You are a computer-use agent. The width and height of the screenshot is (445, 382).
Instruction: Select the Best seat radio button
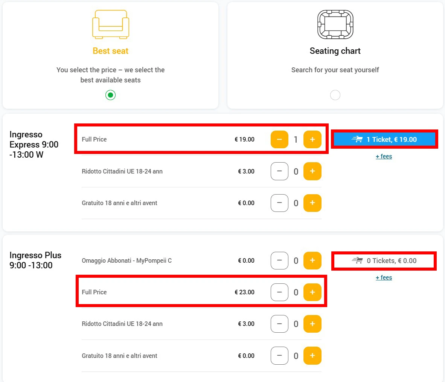coord(110,95)
